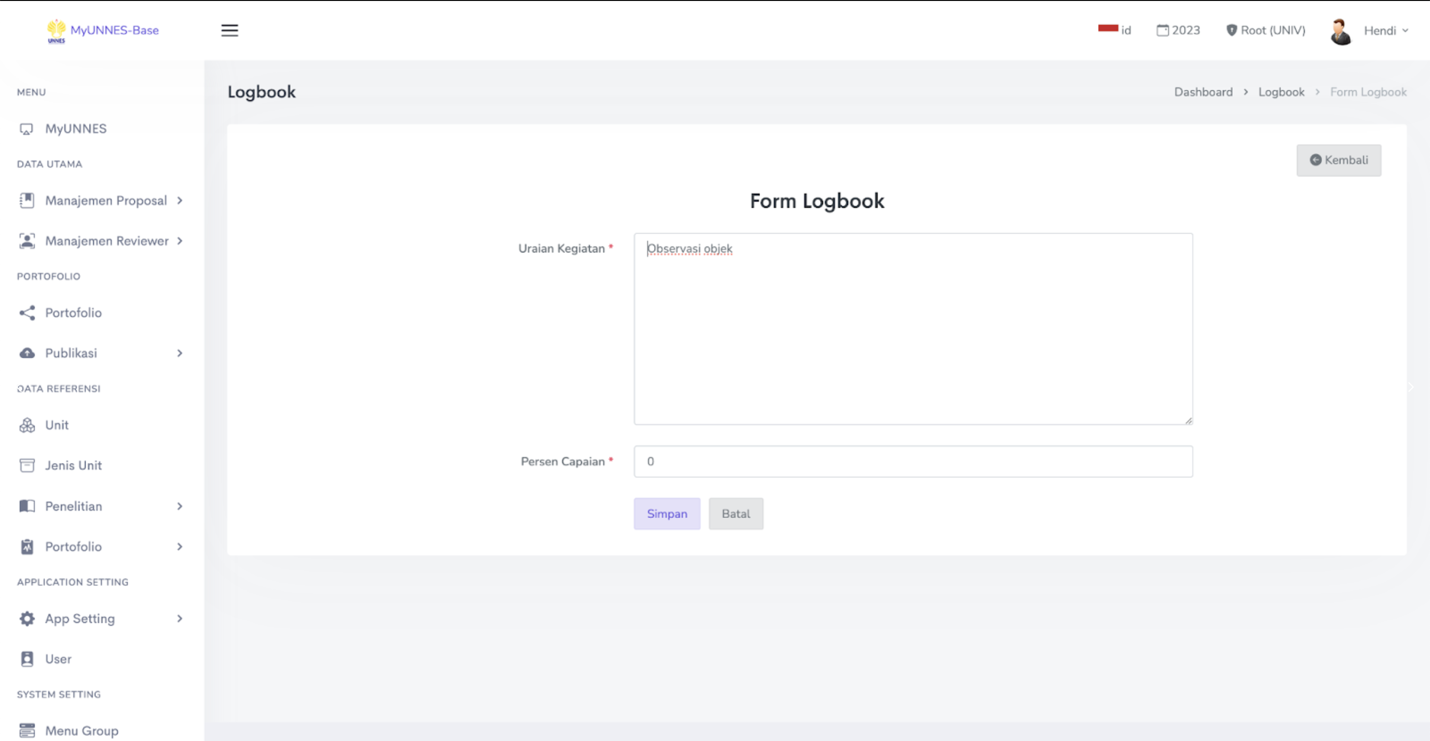
Task: Click the Persen Capaian input field
Action: pos(913,461)
